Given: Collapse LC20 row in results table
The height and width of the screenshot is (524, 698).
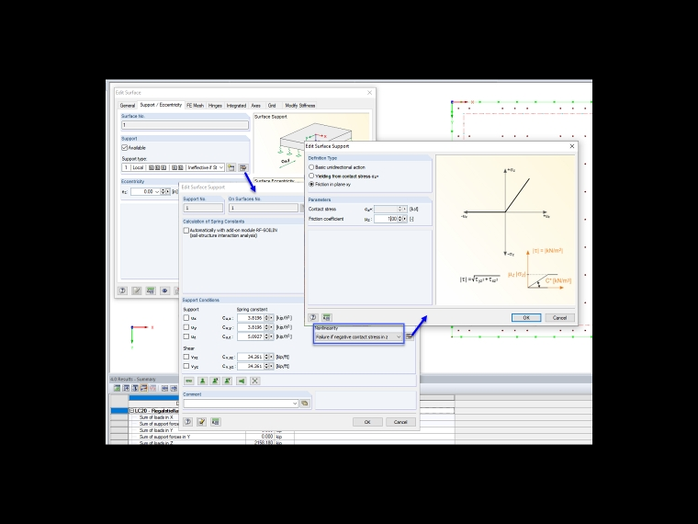Looking at the screenshot, I should pos(131,410).
